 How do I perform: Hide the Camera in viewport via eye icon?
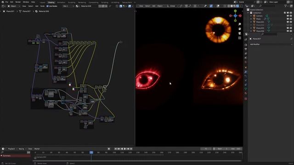[x=288, y=16]
